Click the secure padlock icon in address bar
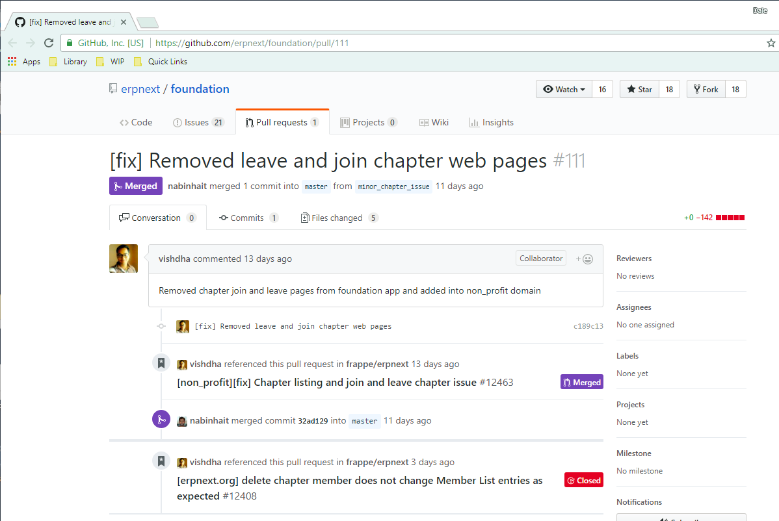Screen dimensions: 779x521 pos(70,43)
